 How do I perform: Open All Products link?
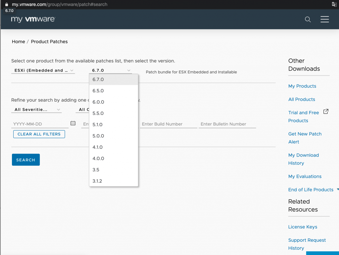click(x=302, y=99)
